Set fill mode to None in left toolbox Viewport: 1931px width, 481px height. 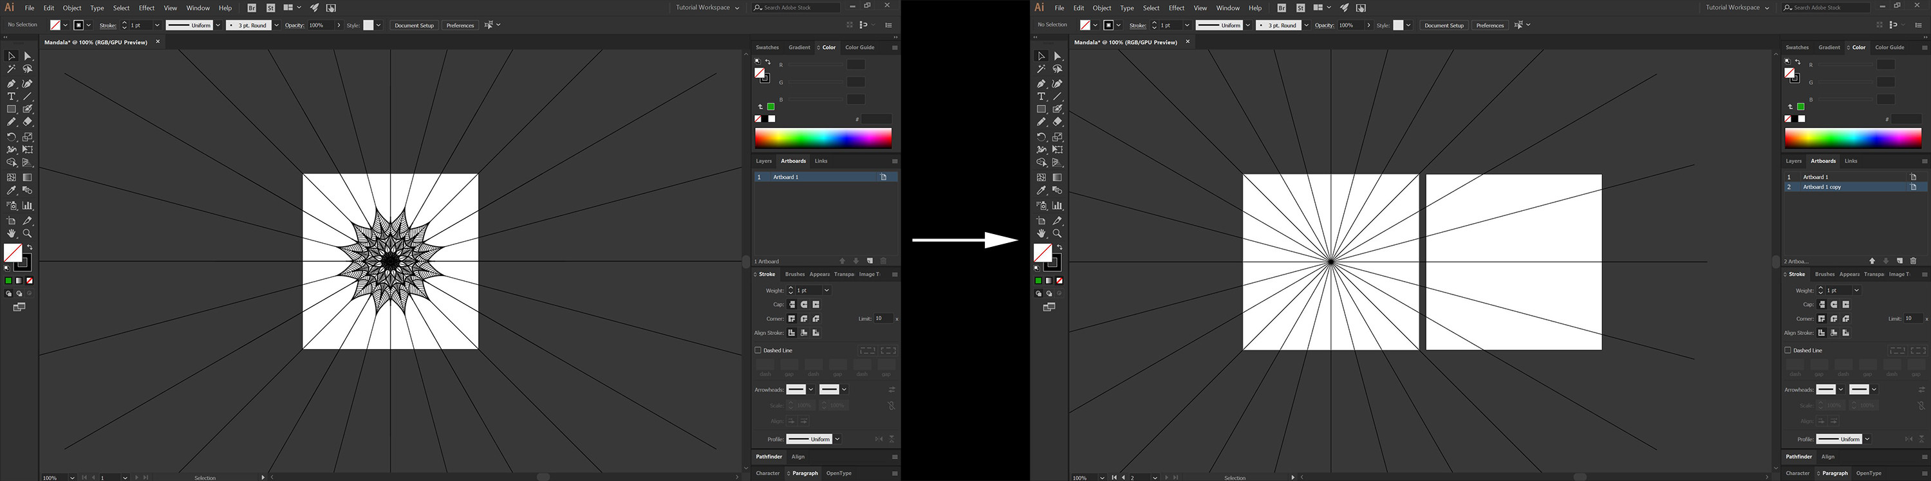tap(29, 281)
